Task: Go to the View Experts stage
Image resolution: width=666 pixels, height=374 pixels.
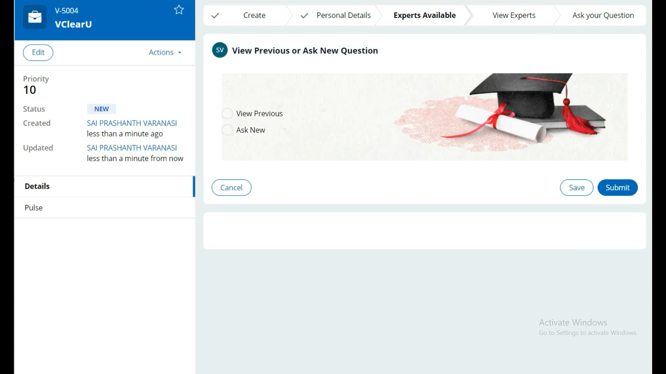Action: click(x=514, y=16)
